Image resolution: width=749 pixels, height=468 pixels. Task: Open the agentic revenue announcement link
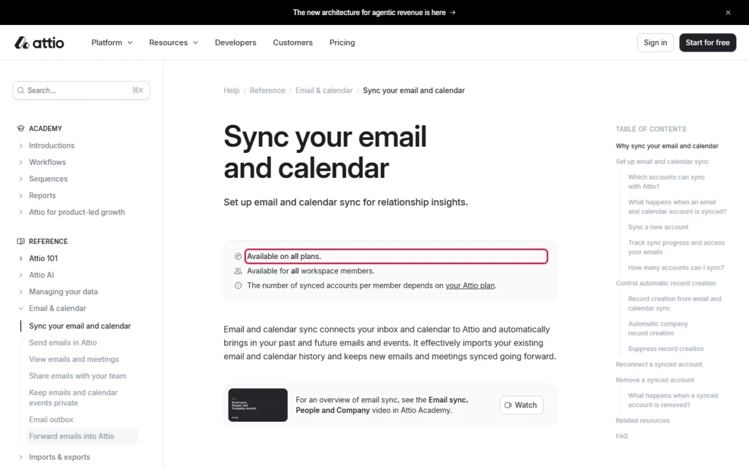pyautogui.click(x=374, y=12)
